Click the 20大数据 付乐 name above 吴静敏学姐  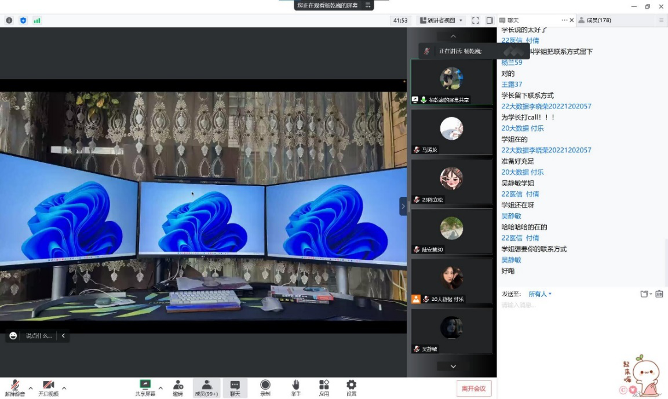pyautogui.click(x=523, y=172)
